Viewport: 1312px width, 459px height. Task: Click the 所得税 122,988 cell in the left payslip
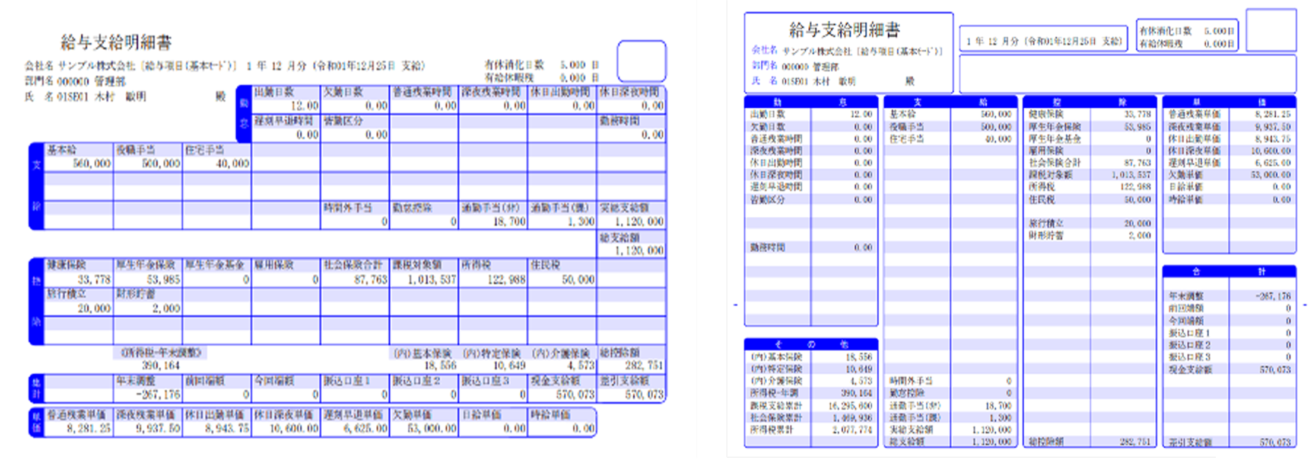pos(493,272)
